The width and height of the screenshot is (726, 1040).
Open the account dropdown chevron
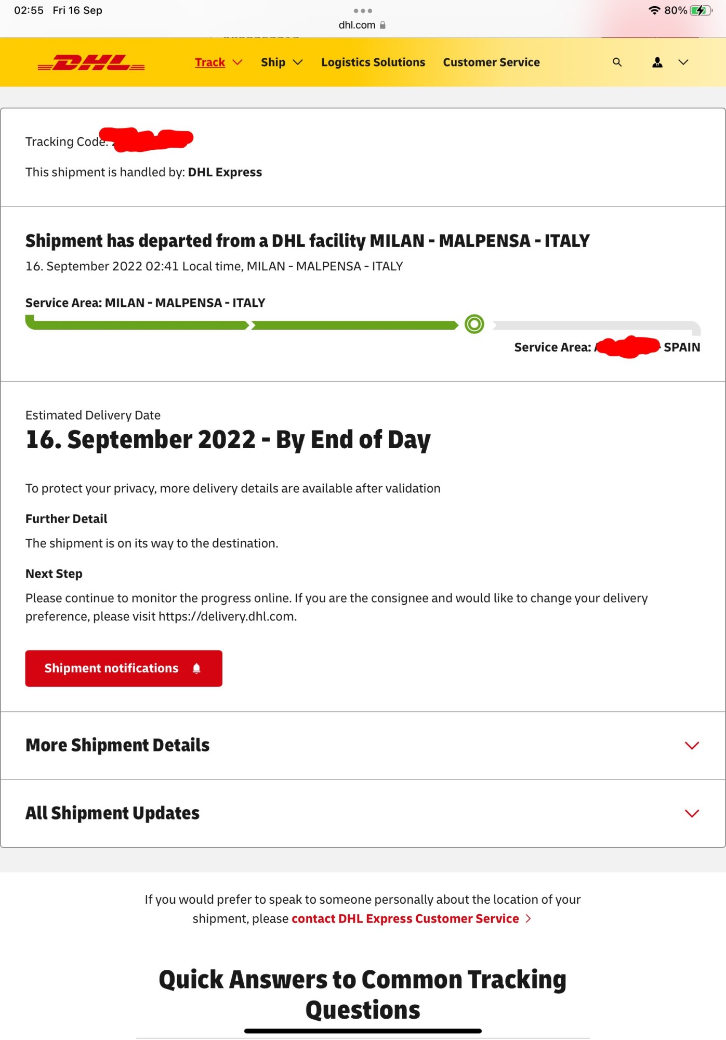pos(683,62)
